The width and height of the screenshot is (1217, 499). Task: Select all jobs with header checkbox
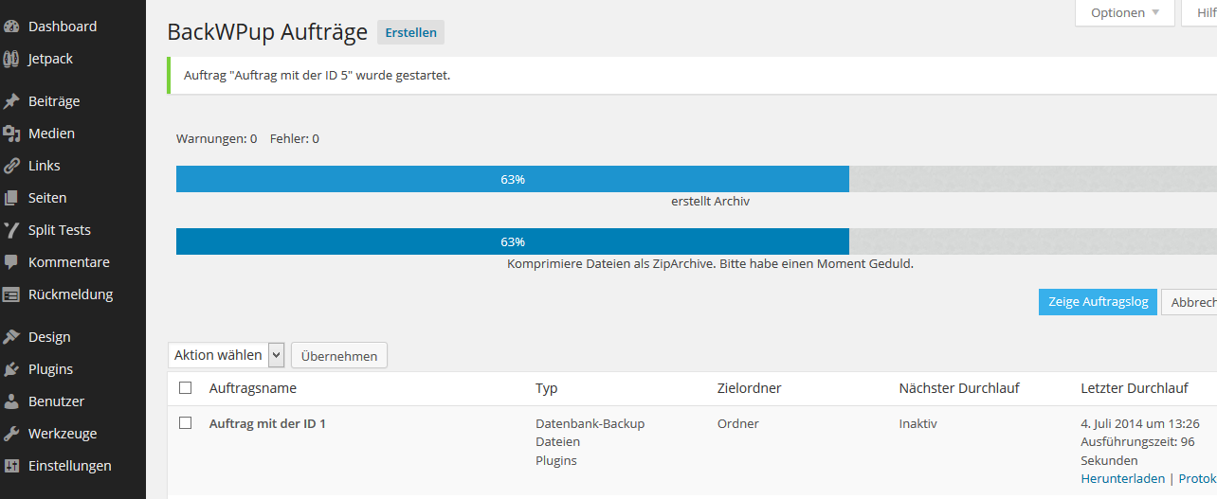[x=186, y=388]
